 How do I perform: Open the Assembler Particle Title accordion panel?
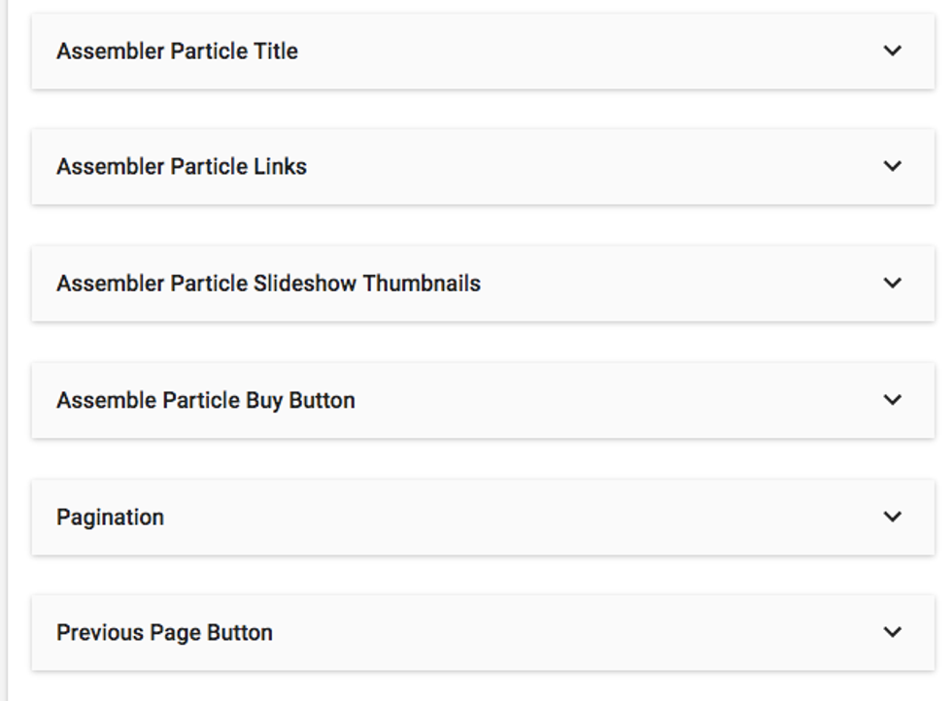[x=483, y=51]
